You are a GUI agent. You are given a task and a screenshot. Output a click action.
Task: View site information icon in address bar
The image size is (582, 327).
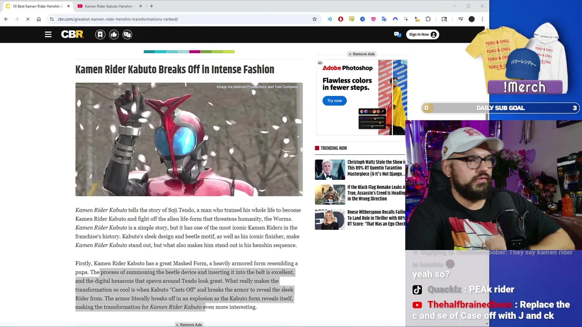(52, 19)
